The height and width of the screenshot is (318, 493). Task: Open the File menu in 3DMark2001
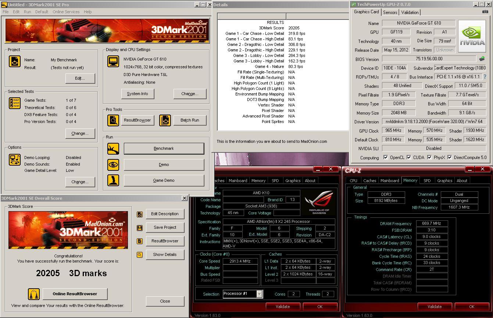point(6,12)
